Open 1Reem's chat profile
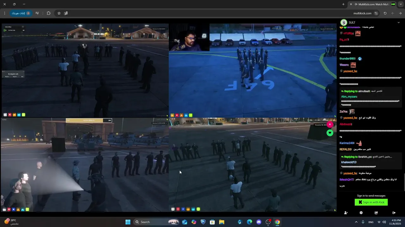 tap(344, 65)
